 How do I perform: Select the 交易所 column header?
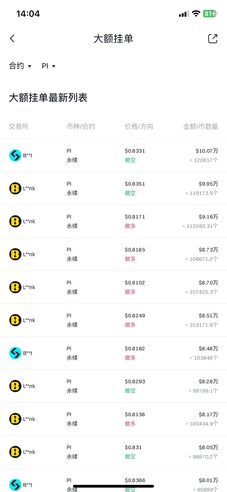[x=19, y=127]
